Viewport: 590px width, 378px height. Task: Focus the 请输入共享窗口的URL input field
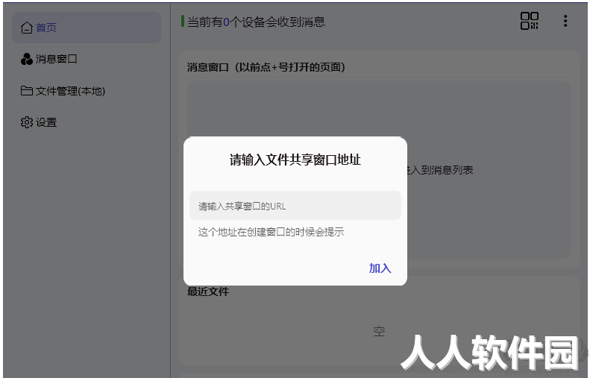click(x=295, y=205)
